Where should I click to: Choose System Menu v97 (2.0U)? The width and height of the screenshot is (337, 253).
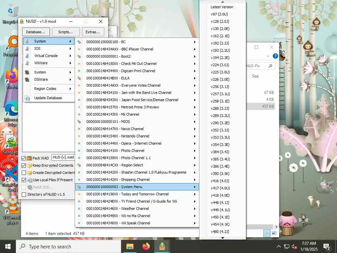(x=223, y=14)
